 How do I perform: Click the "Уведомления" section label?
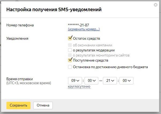click(x=17, y=38)
